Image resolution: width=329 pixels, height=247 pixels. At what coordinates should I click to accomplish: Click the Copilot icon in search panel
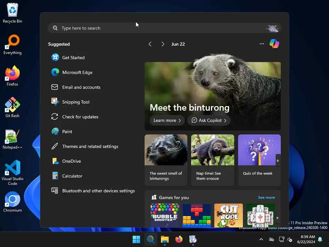click(274, 44)
